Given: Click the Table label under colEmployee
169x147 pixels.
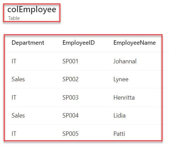Looking at the screenshot, I should [14, 18].
